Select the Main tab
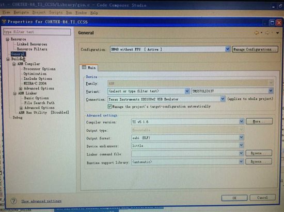This screenshot has width=284, height=212. pos(89,67)
